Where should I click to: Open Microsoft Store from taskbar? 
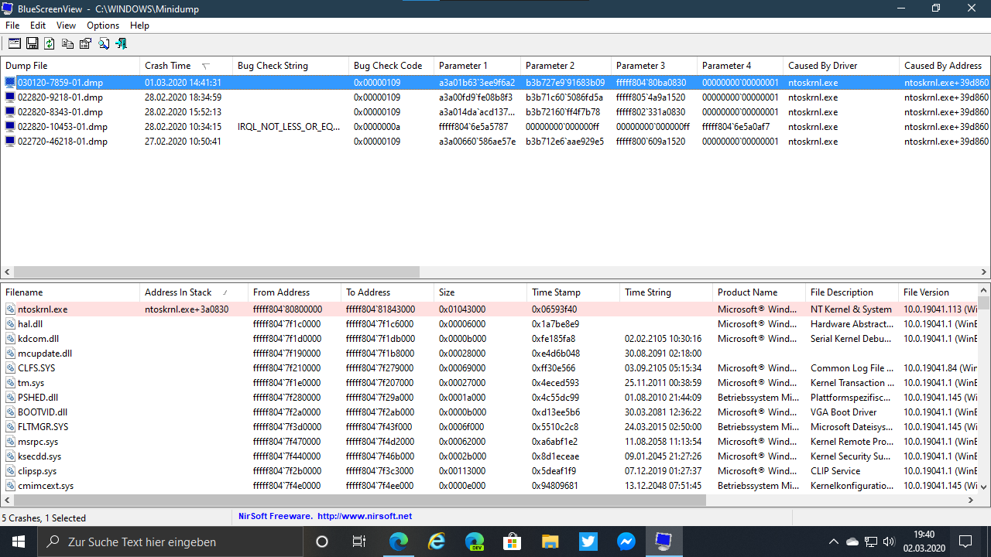coord(512,542)
